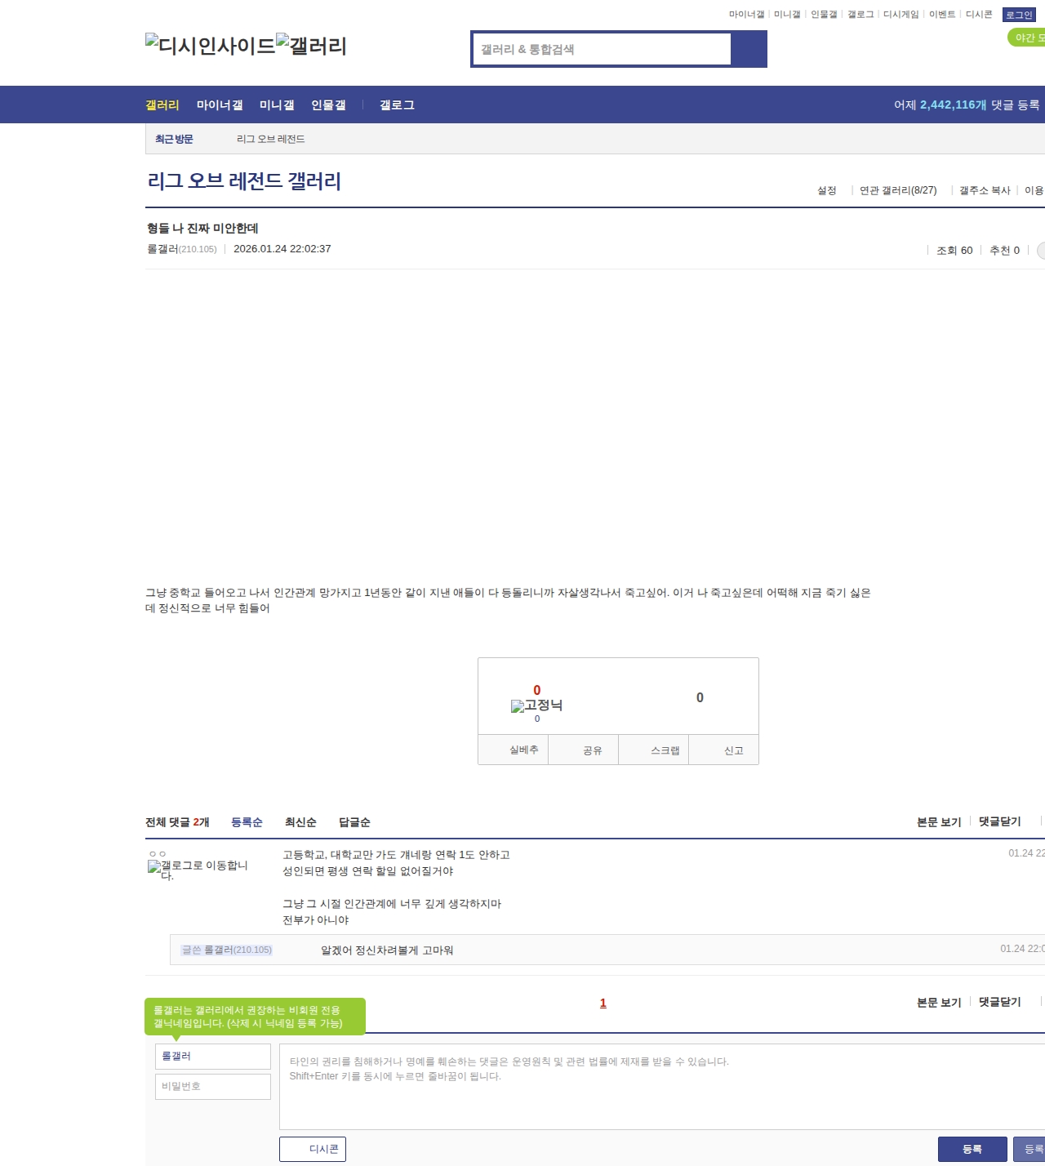Expand 연관 갤러리(8/27) list
The height and width of the screenshot is (1166, 1045).
coord(898,190)
